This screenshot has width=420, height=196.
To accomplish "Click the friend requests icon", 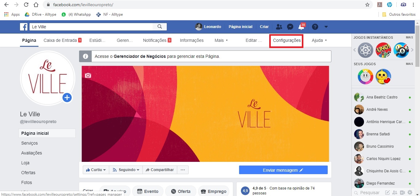I will pyautogui.click(x=279, y=27).
